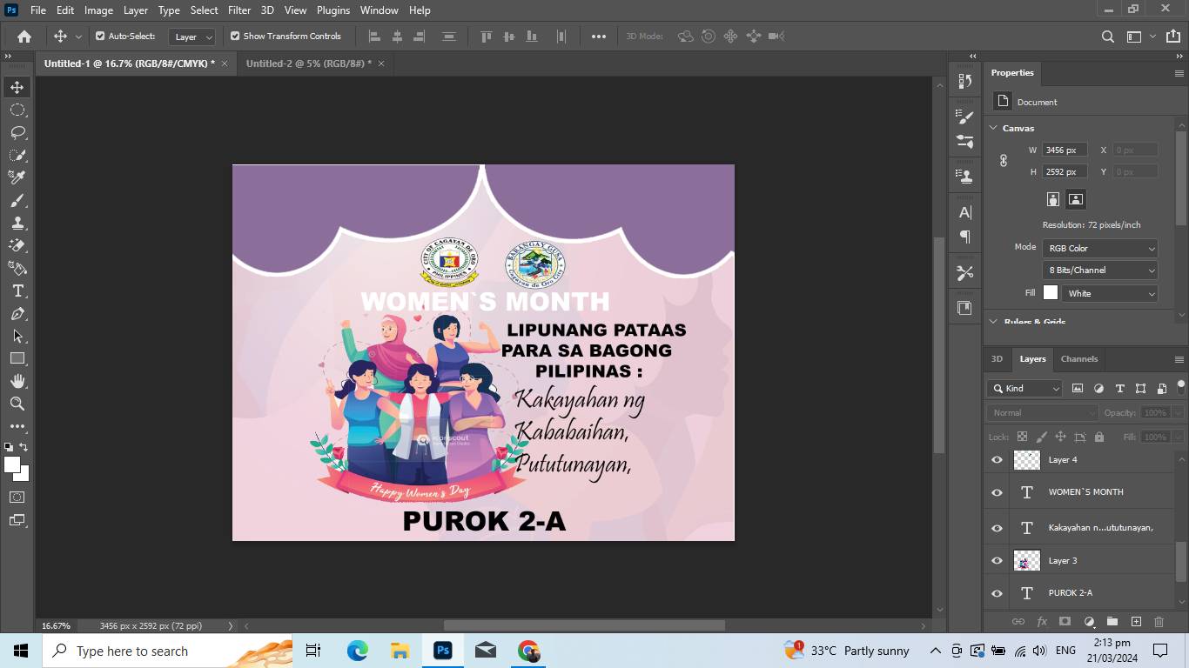Click the white Fill color swatch
Viewport: 1189px width, 668px height.
coord(1051,293)
